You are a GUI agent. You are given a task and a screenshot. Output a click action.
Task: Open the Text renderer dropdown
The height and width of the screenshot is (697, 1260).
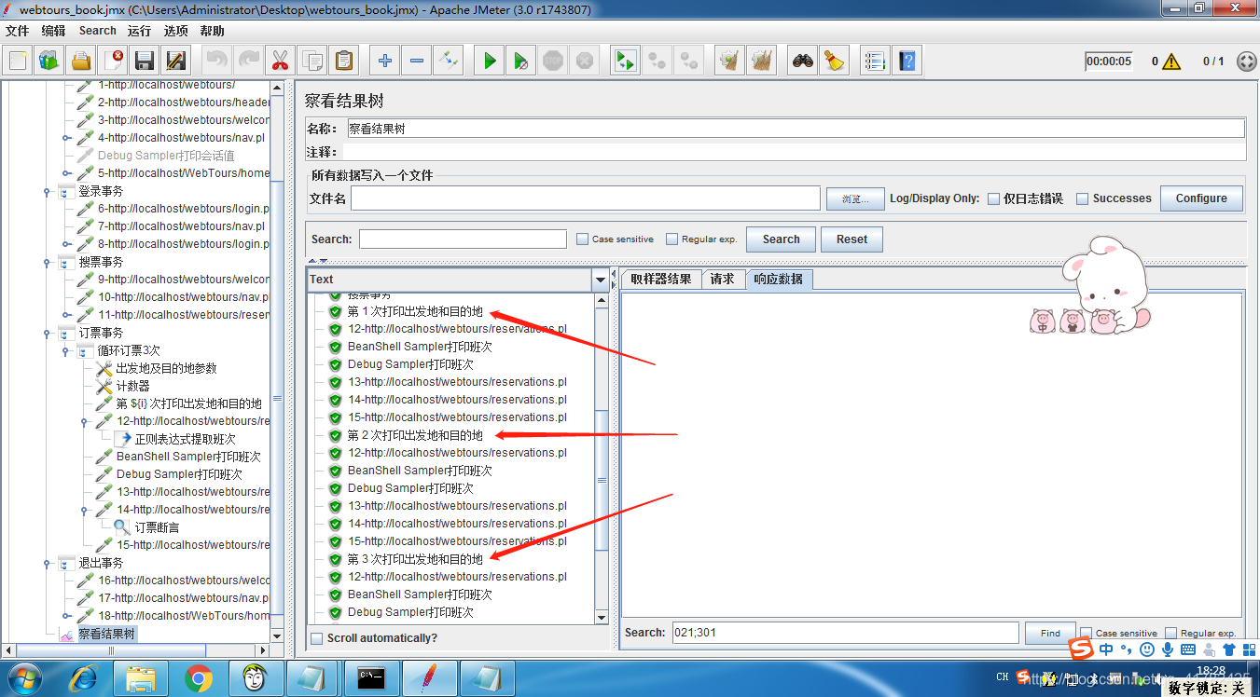click(x=601, y=280)
